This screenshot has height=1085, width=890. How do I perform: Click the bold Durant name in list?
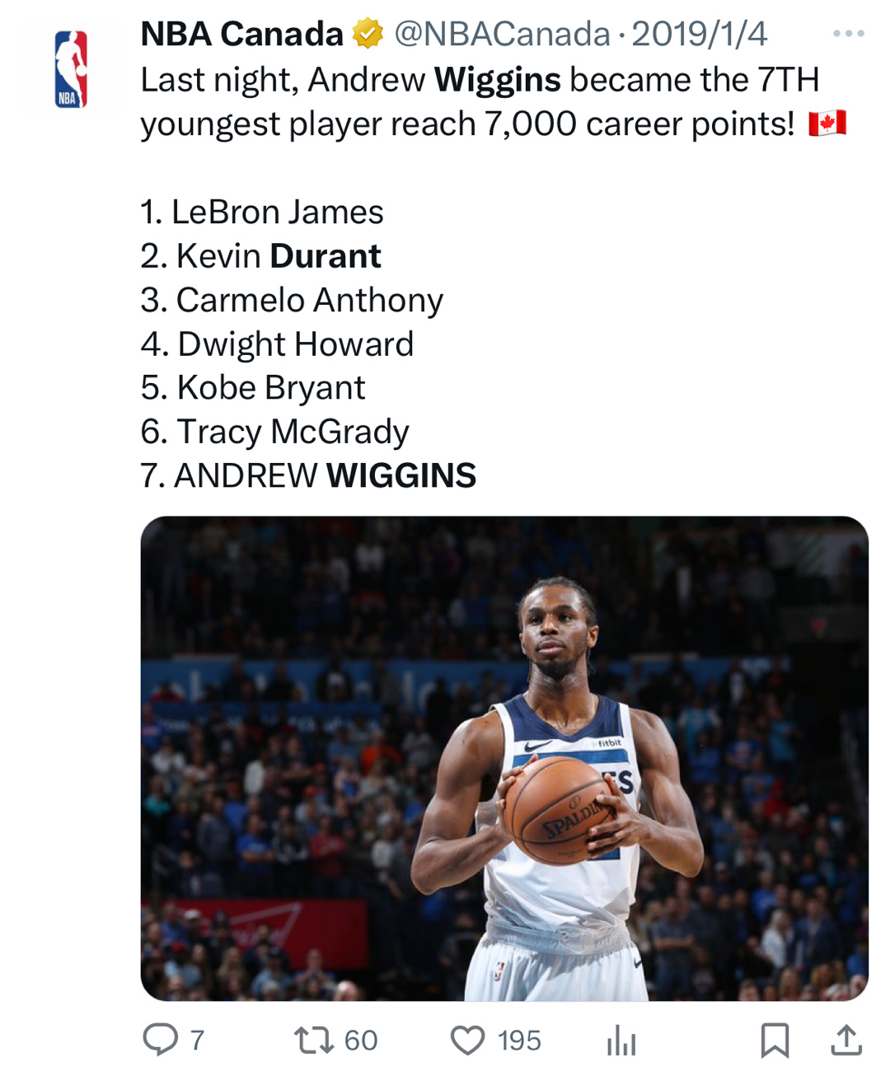326,256
